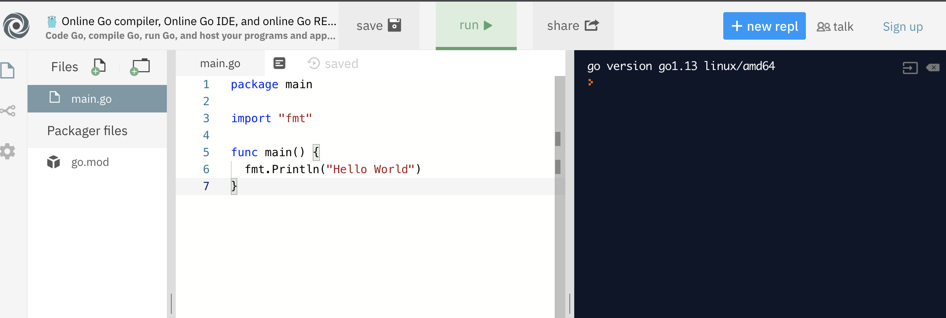Clear the console with the backspace icon

(933, 68)
